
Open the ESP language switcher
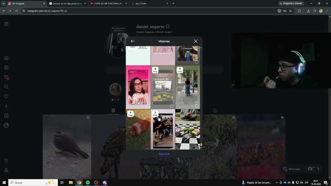[x=307, y=183]
